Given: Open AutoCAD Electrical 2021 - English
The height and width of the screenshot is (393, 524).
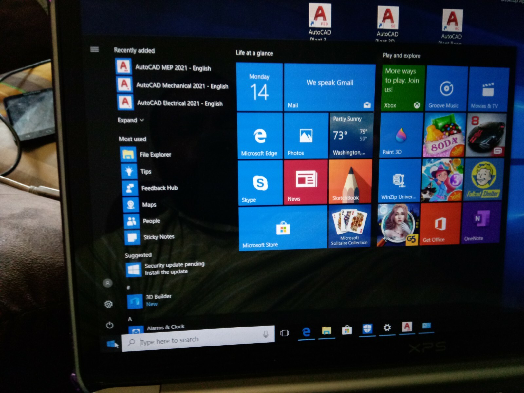Looking at the screenshot, I should (x=170, y=103).
